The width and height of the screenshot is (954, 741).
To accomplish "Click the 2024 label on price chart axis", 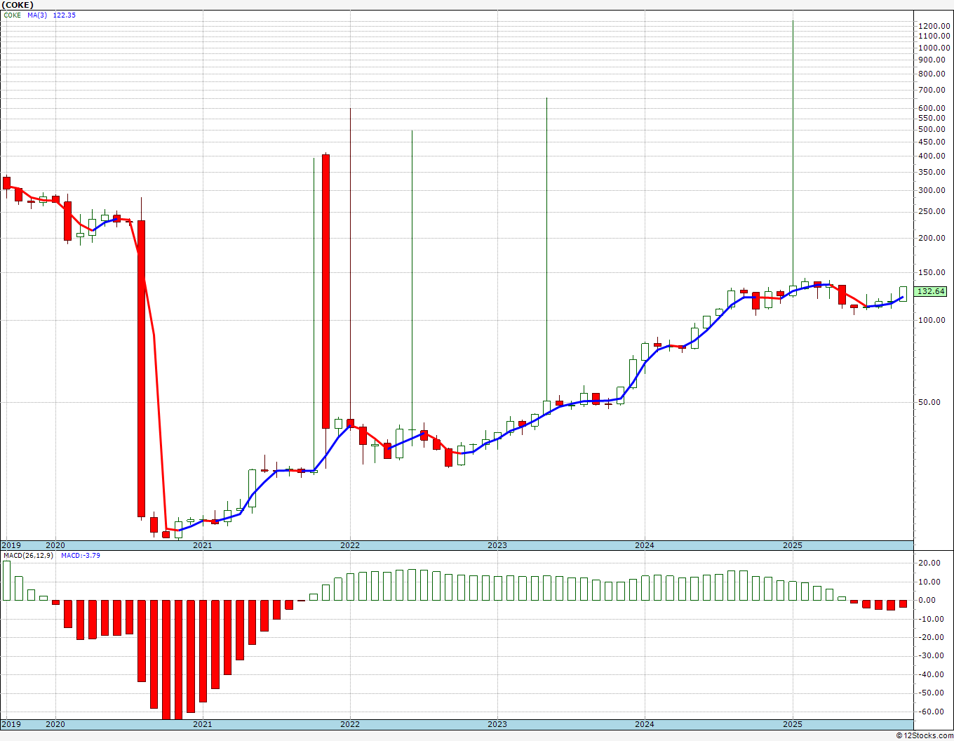I will click(x=645, y=545).
